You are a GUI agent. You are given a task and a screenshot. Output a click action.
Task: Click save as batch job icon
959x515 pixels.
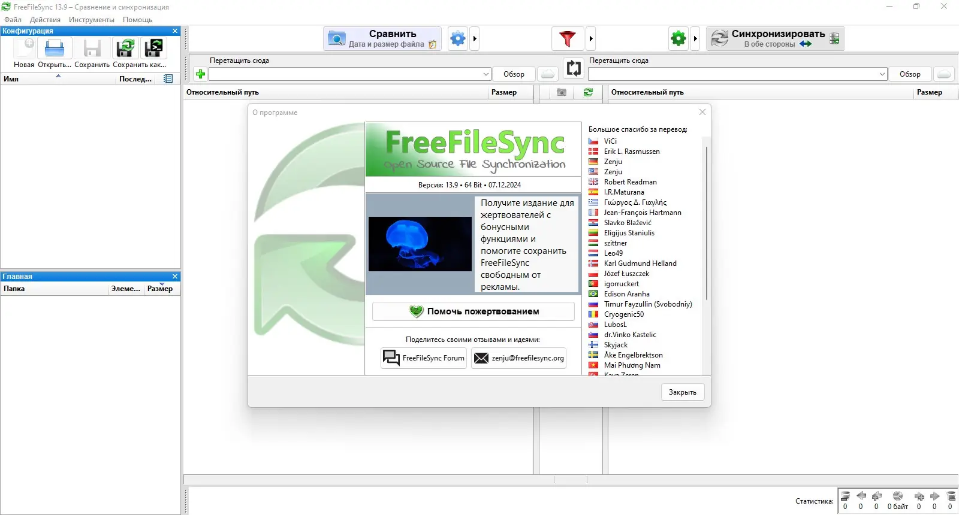(x=154, y=49)
